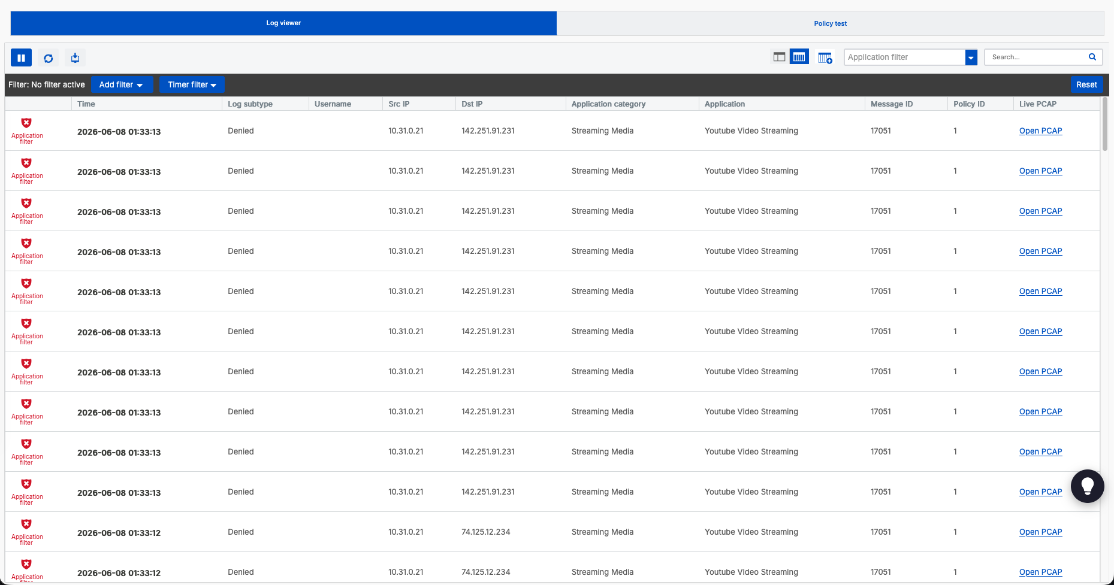This screenshot has height=585, width=1114.
Task: Switch to the detailed column view icon
Action: click(799, 57)
